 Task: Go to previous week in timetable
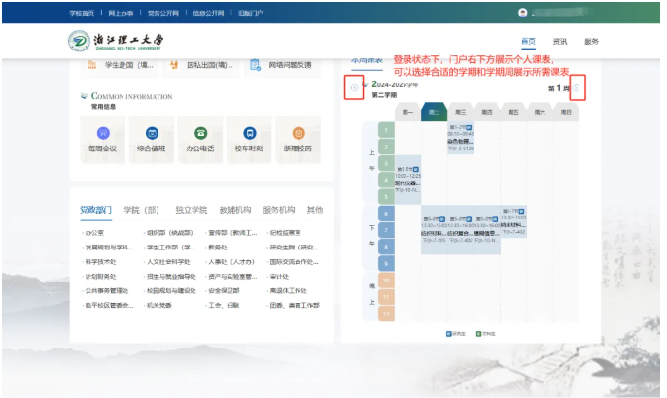coord(354,89)
